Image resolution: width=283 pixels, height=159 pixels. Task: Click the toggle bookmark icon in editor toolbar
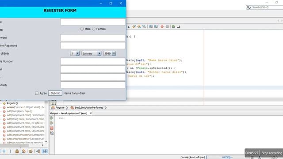(144, 26)
